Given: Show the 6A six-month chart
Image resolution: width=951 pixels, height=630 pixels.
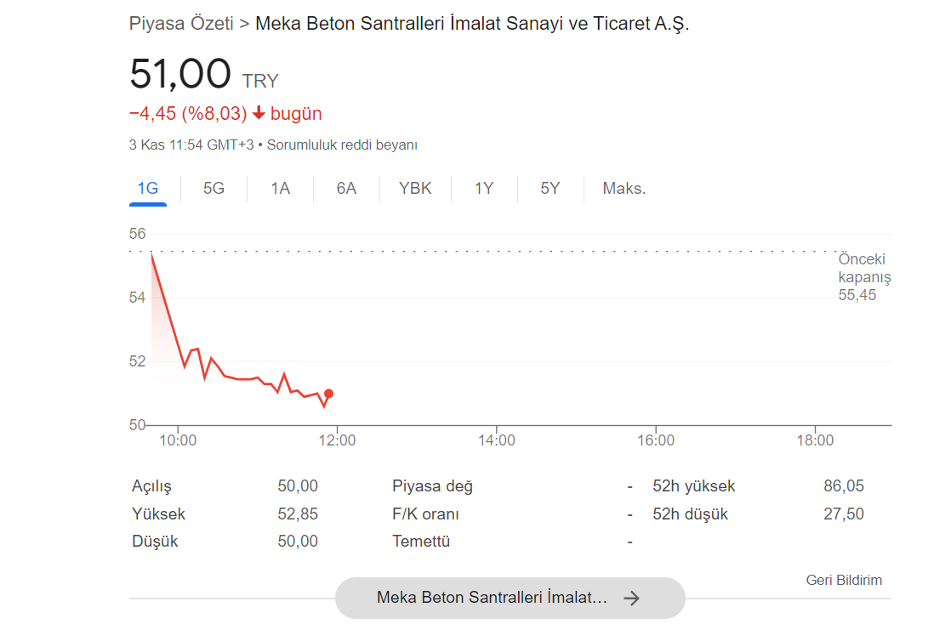Looking at the screenshot, I should click(346, 189).
